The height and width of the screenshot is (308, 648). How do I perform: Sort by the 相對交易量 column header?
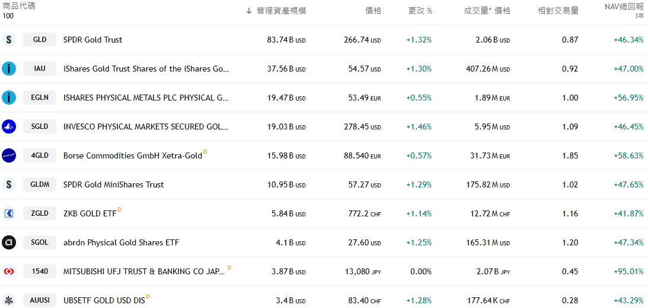pos(558,11)
